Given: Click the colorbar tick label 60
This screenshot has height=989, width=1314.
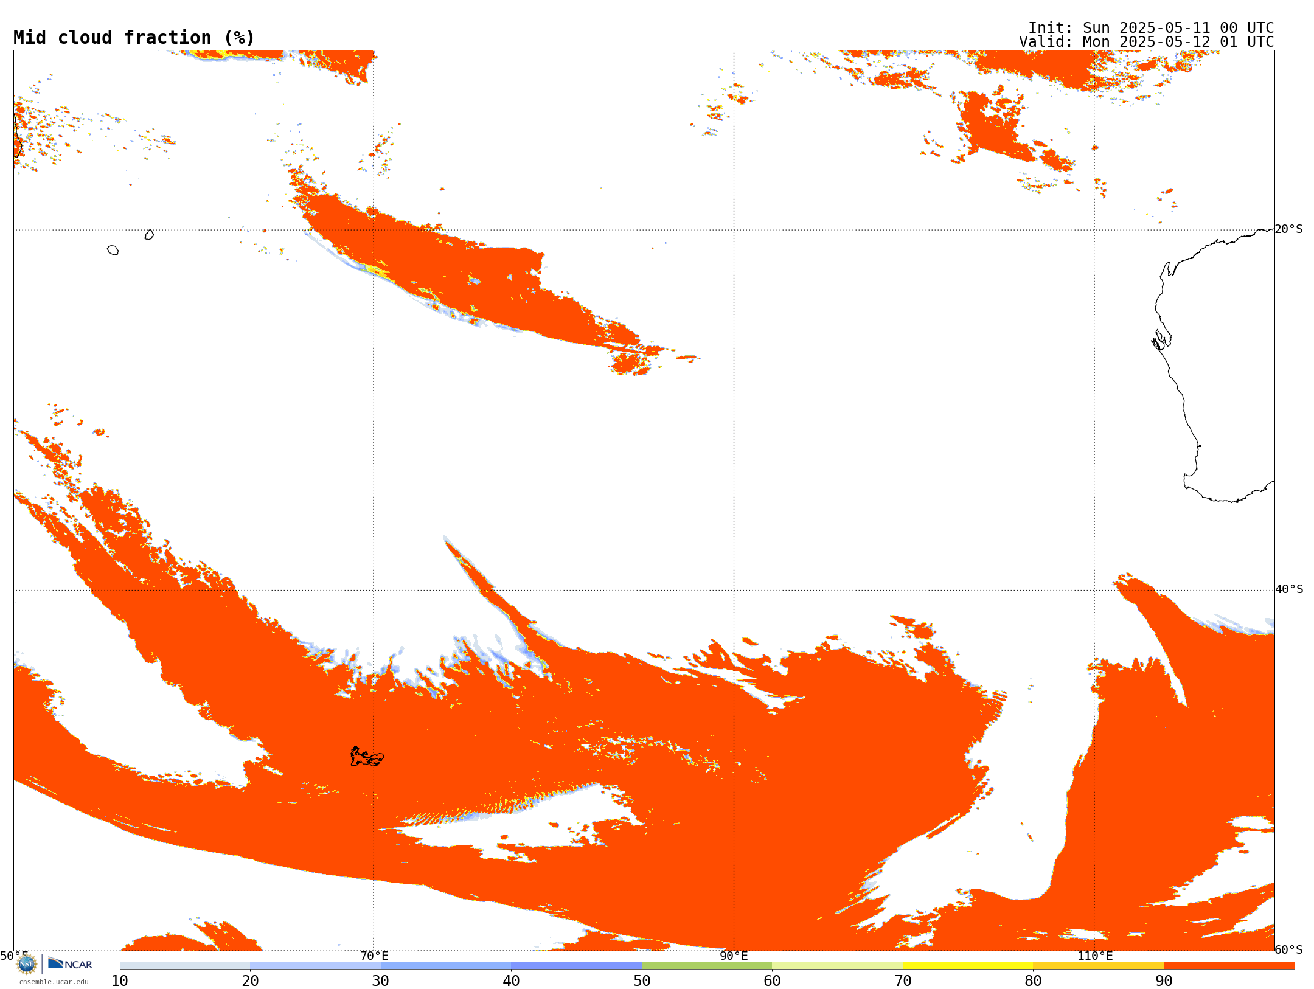Looking at the screenshot, I should tap(772, 981).
